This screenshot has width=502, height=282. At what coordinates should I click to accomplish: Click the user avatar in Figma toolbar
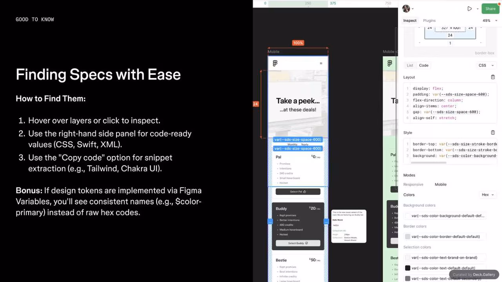406,9
